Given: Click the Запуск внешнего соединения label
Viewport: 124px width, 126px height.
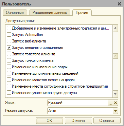Looking at the screenshot, I should click(37, 48).
